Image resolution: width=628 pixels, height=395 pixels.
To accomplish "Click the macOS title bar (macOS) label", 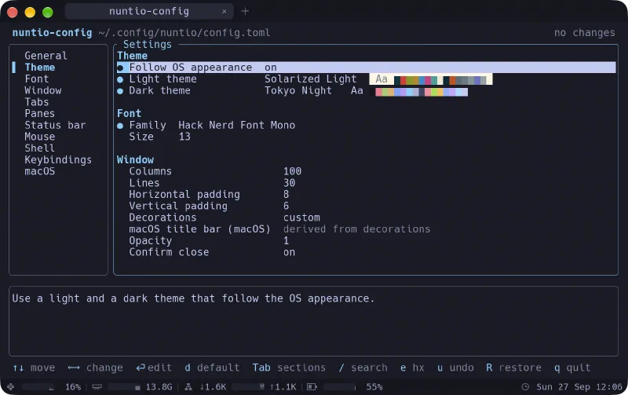I will tap(199, 229).
